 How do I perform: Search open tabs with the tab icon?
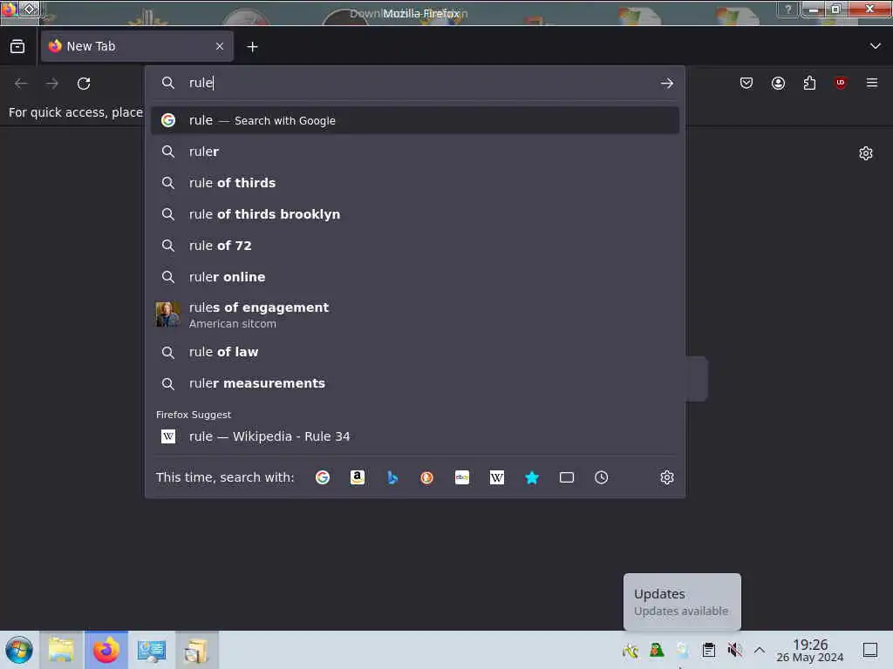[x=567, y=477]
